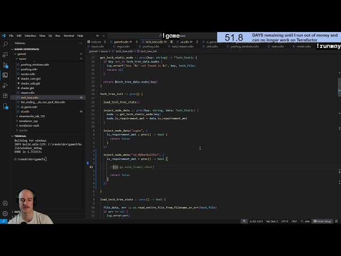Image resolution: width=341 pixels, height=256 pixels.
Task: Open the_ending__do_not_spoil_this.odin file
Action: click(x=43, y=102)
